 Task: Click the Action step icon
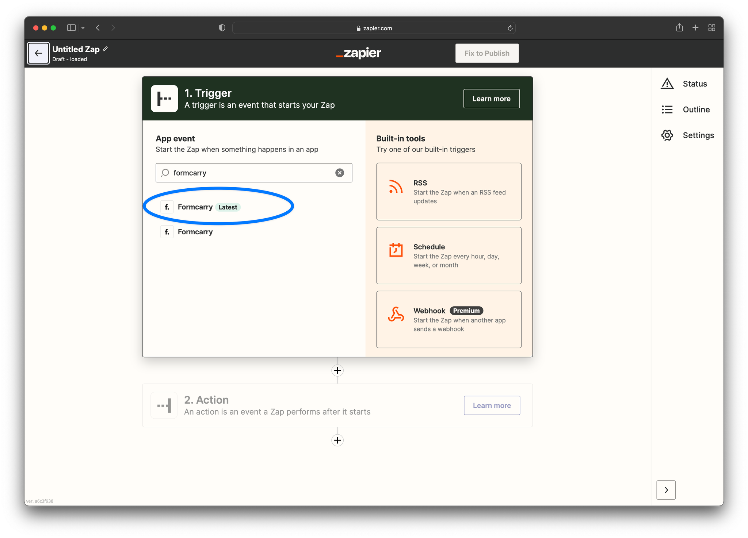(164, 406)
